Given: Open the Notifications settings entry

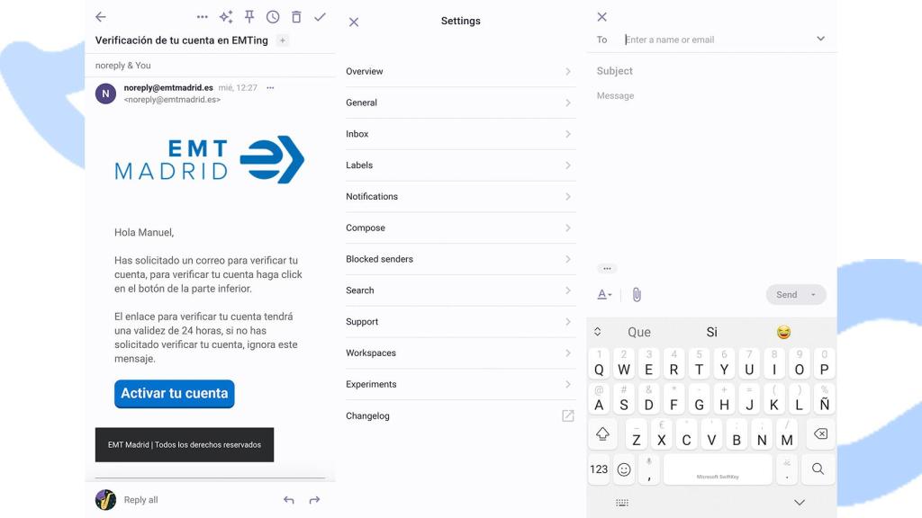Looking at the screenshot, I should 460,197.
